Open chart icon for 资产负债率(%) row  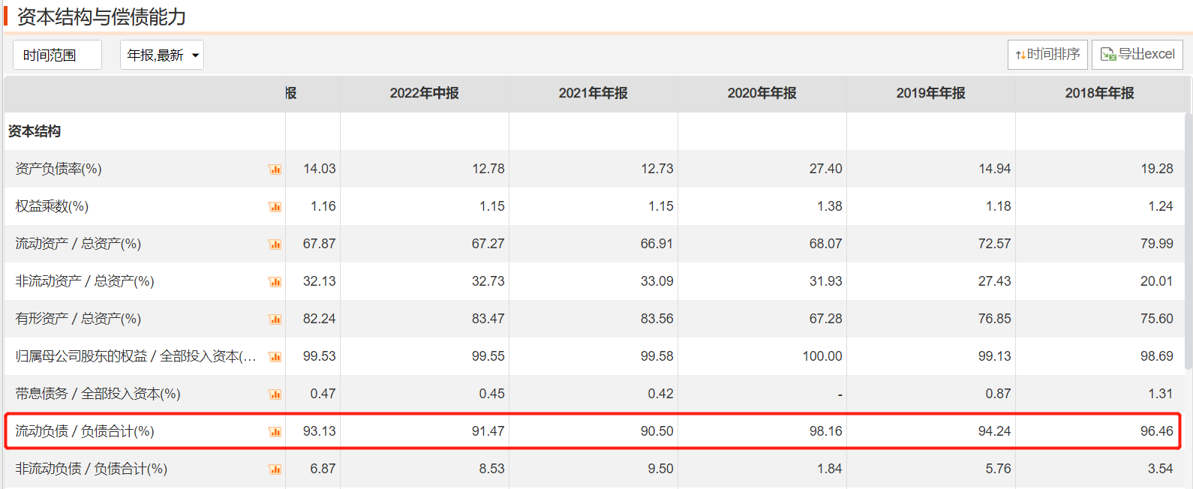[x=275, y=169]
